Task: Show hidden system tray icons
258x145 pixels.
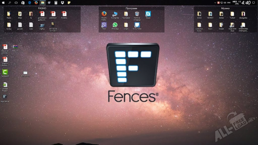Action: click(215, 3)
